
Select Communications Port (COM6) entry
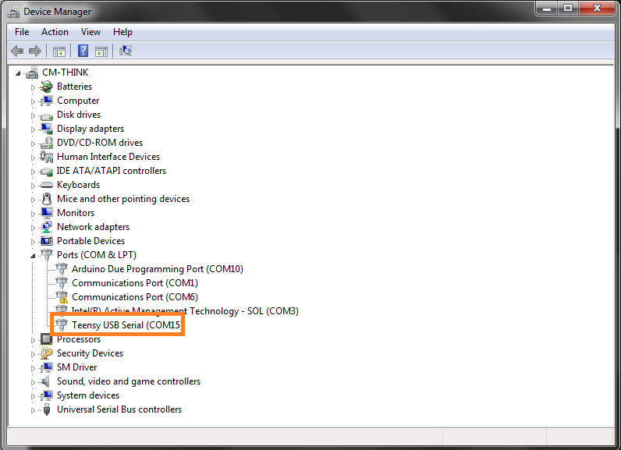point(135,297)
